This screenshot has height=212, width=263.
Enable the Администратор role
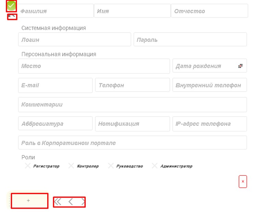[155, 166]
